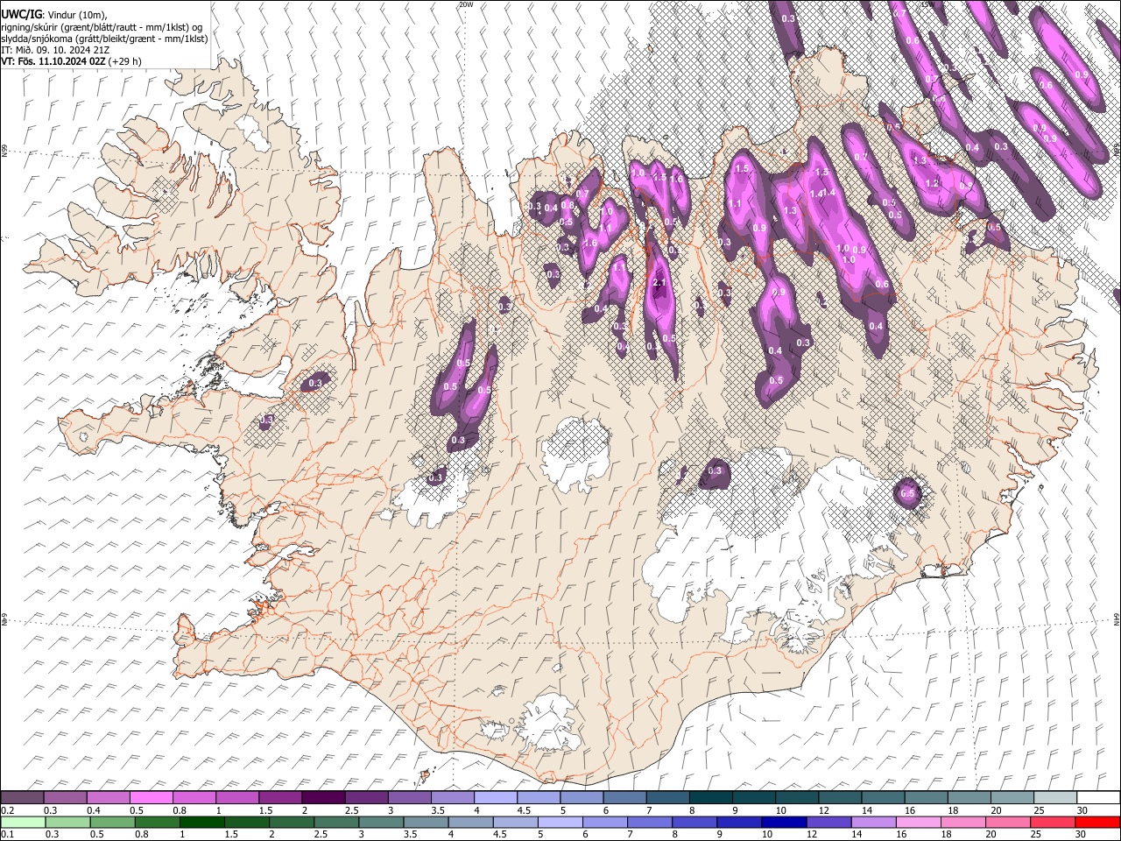The width and height of the screenshot is (1121, 841).
Task: Click the pale pink swatch between 16 and 18 in the green row
Action: click(x=918, y=822)
